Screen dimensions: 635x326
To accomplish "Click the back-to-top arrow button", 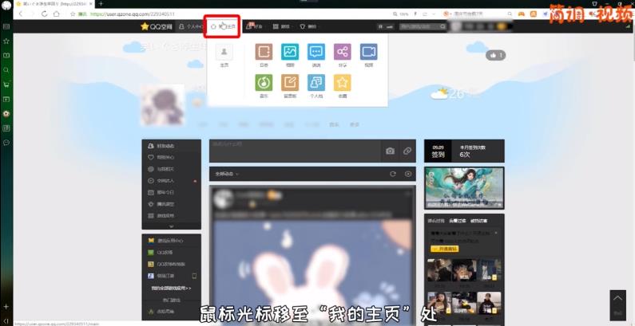I will [617, 301].
